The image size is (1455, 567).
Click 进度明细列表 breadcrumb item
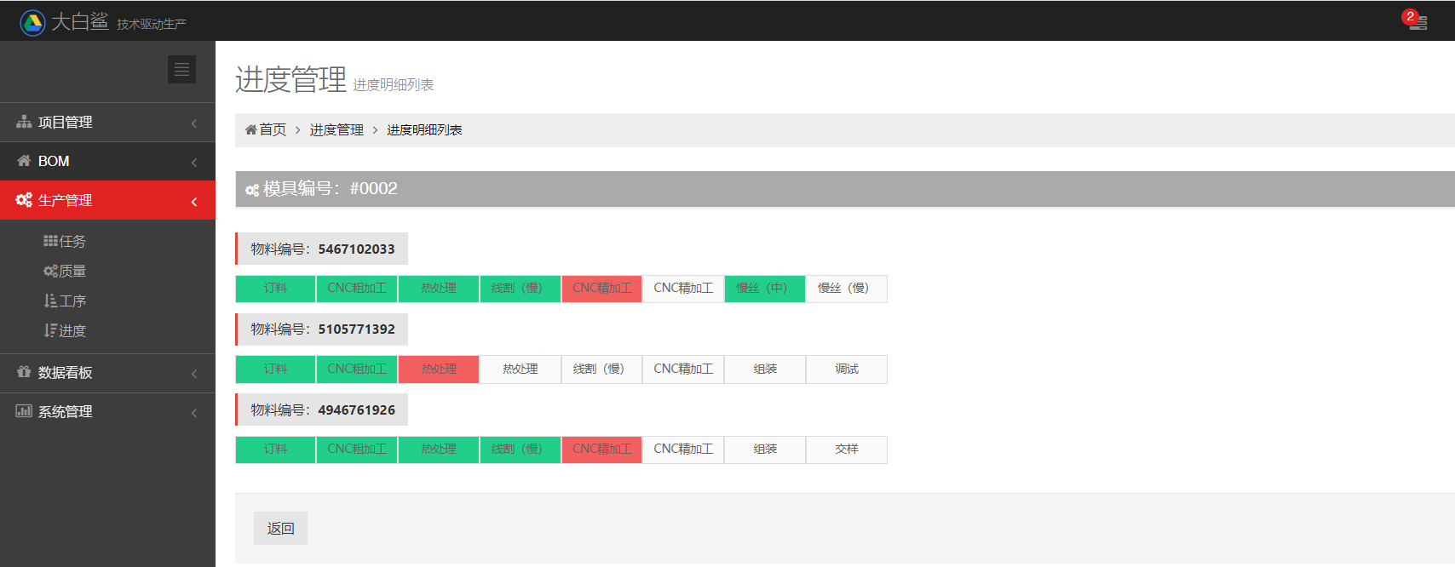[x=424, y=129]
